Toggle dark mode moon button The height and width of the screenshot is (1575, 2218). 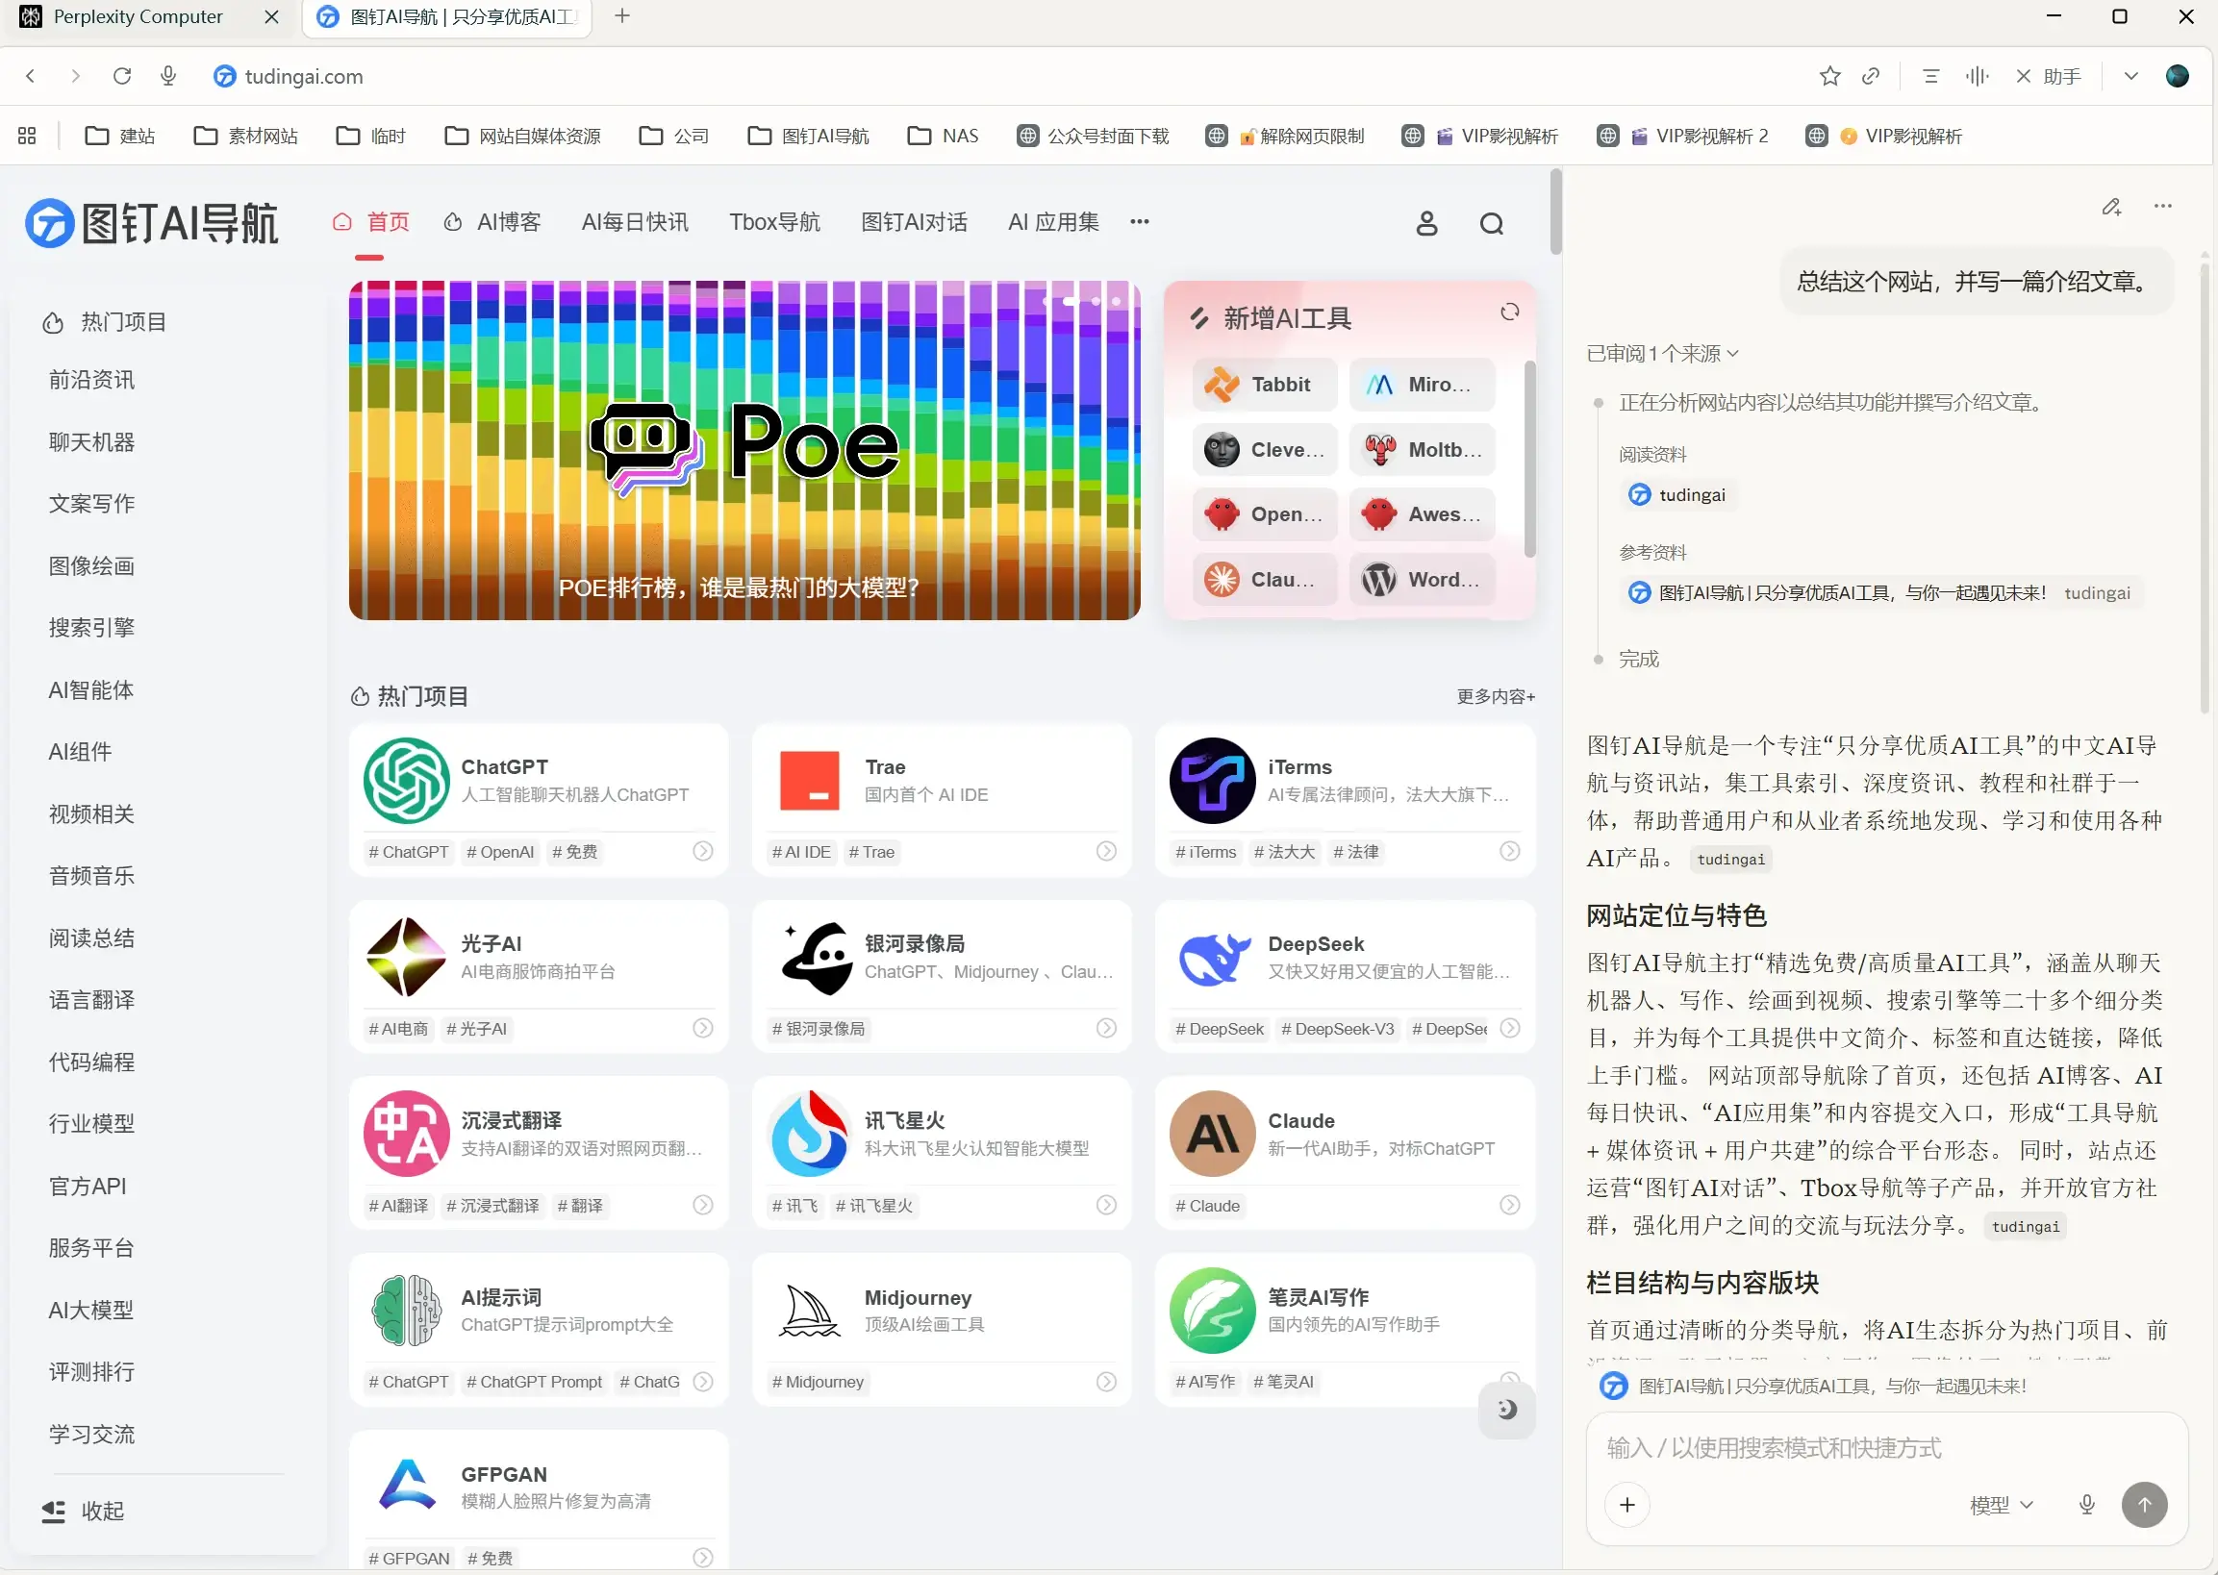[x=1506, y=1410]
